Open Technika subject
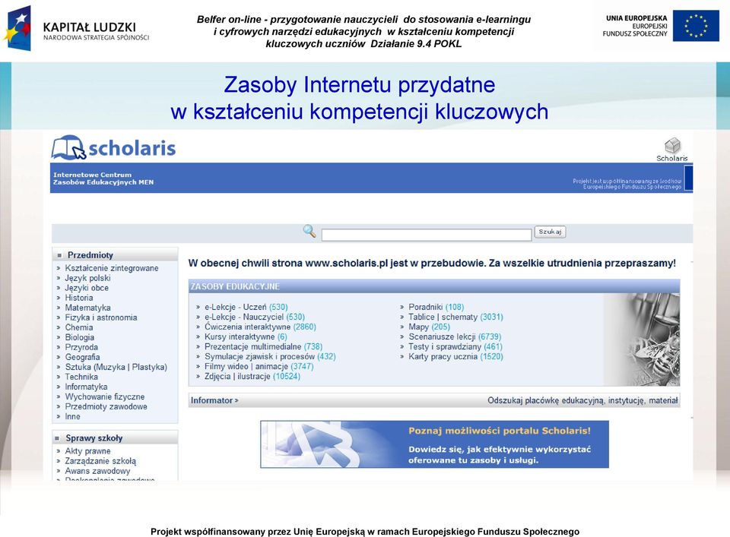Image resolution: width=730 pixels, height=537 pixels. tap(81, 377)
